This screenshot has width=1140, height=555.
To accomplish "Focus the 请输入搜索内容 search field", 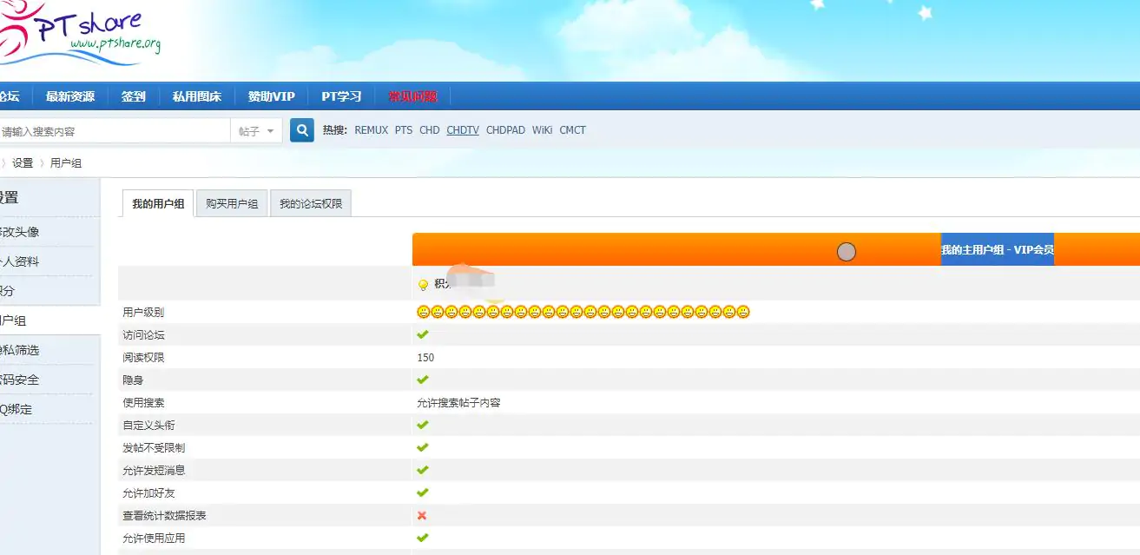I will pos(114,131).
